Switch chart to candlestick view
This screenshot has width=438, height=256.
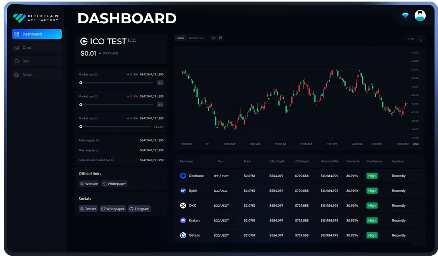tap(220, 38)
